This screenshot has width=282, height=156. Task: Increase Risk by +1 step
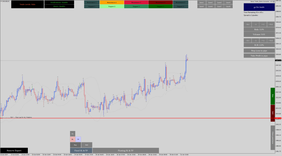(x=263, y=24)
